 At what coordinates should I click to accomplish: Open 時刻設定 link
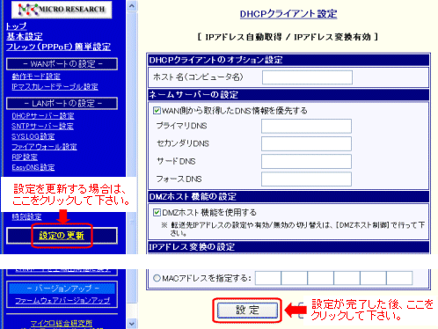[26, 216]
